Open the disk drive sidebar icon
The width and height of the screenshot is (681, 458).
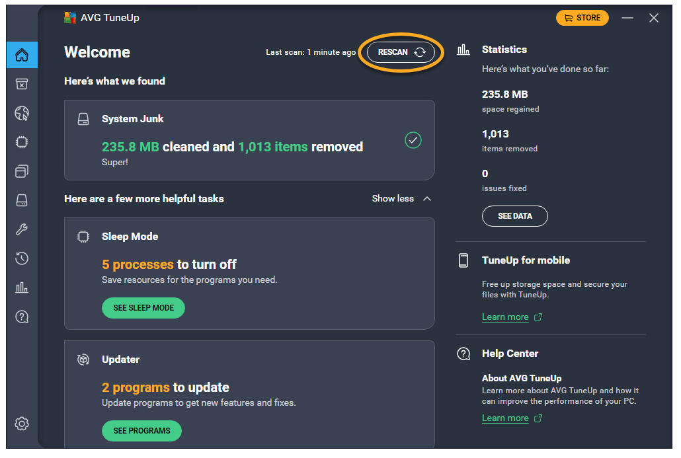tap(22, 200)
